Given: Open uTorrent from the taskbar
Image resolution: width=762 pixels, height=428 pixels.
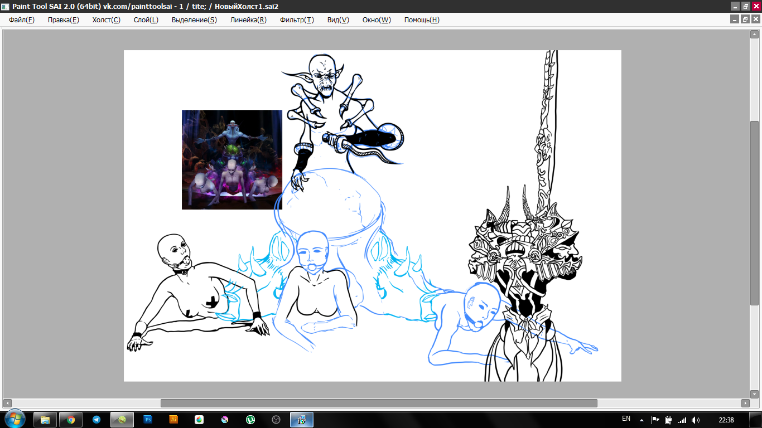Looking at the screenshot, I should click(250, 420).
